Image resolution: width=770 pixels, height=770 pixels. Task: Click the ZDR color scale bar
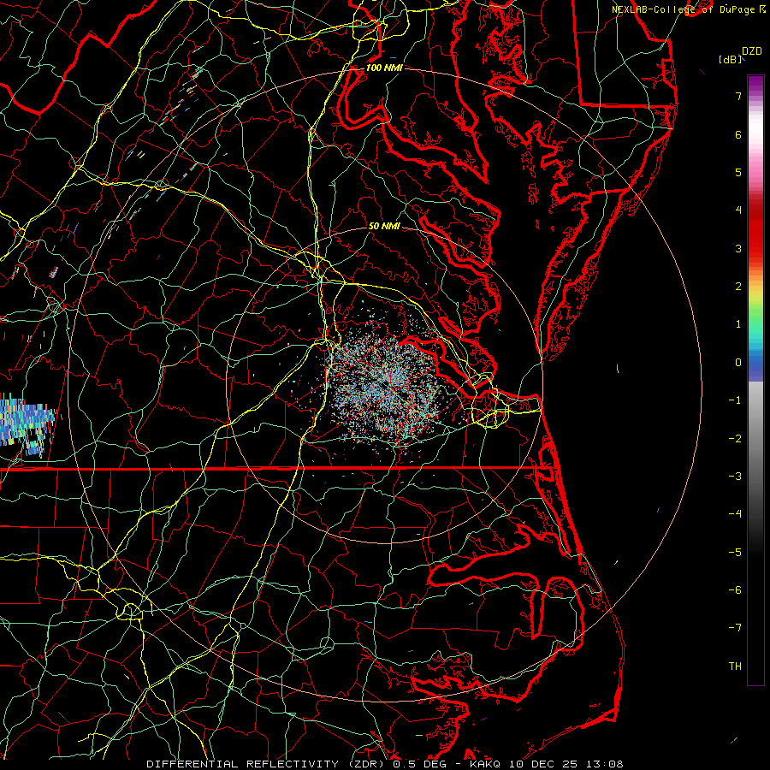pyautogui.click(x=755, y=380)
